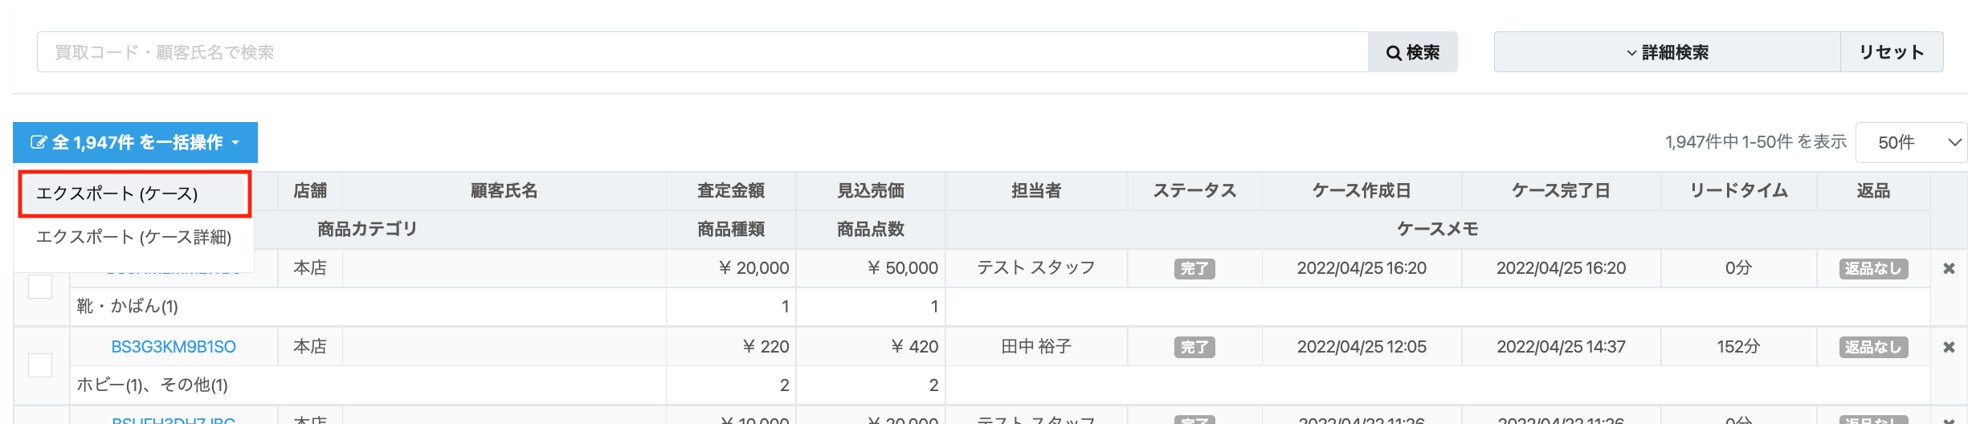Expand the 詳細検索 advanced search panel

(x=1668, y=52)
